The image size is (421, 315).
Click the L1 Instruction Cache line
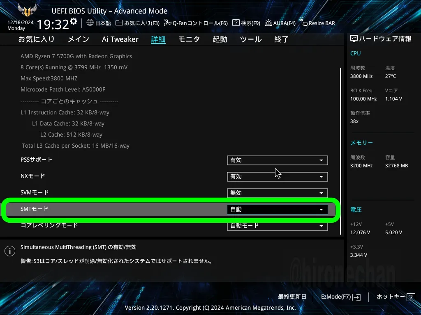pos(65,112)
